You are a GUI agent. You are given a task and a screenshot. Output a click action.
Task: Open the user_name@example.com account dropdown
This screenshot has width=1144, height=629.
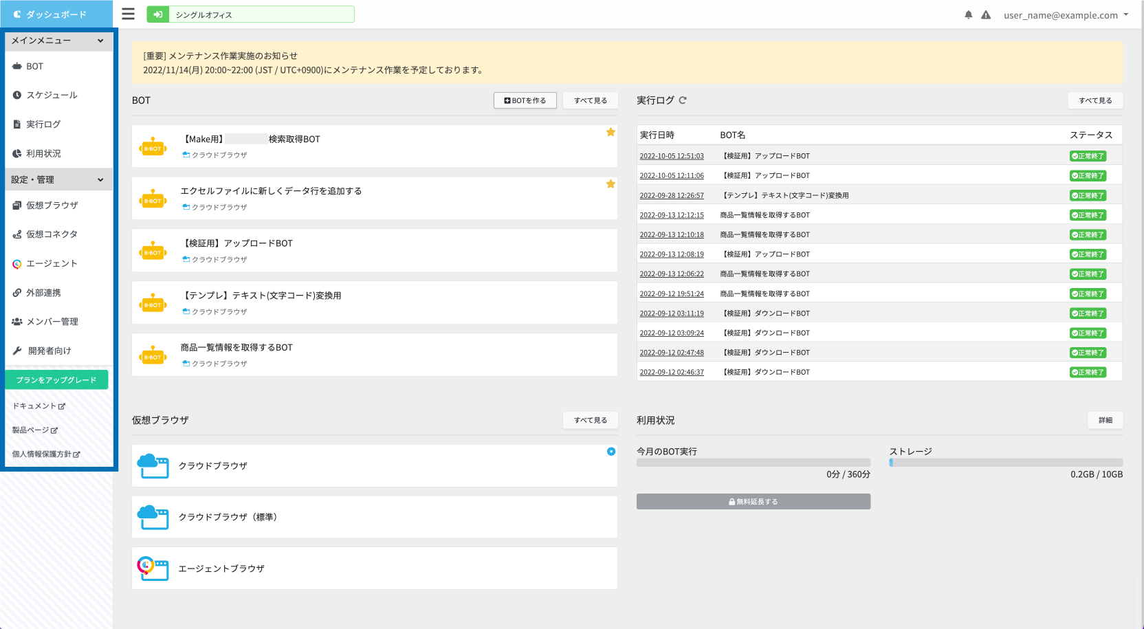pos(1066,15)
